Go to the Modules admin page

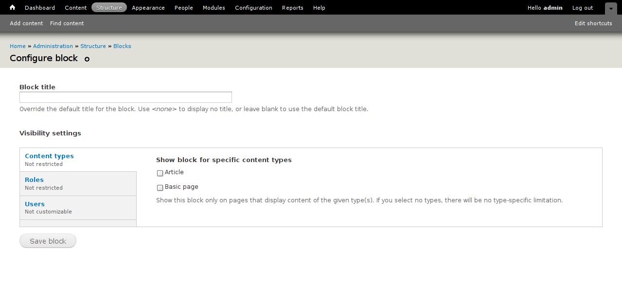[x=214, y=8]
